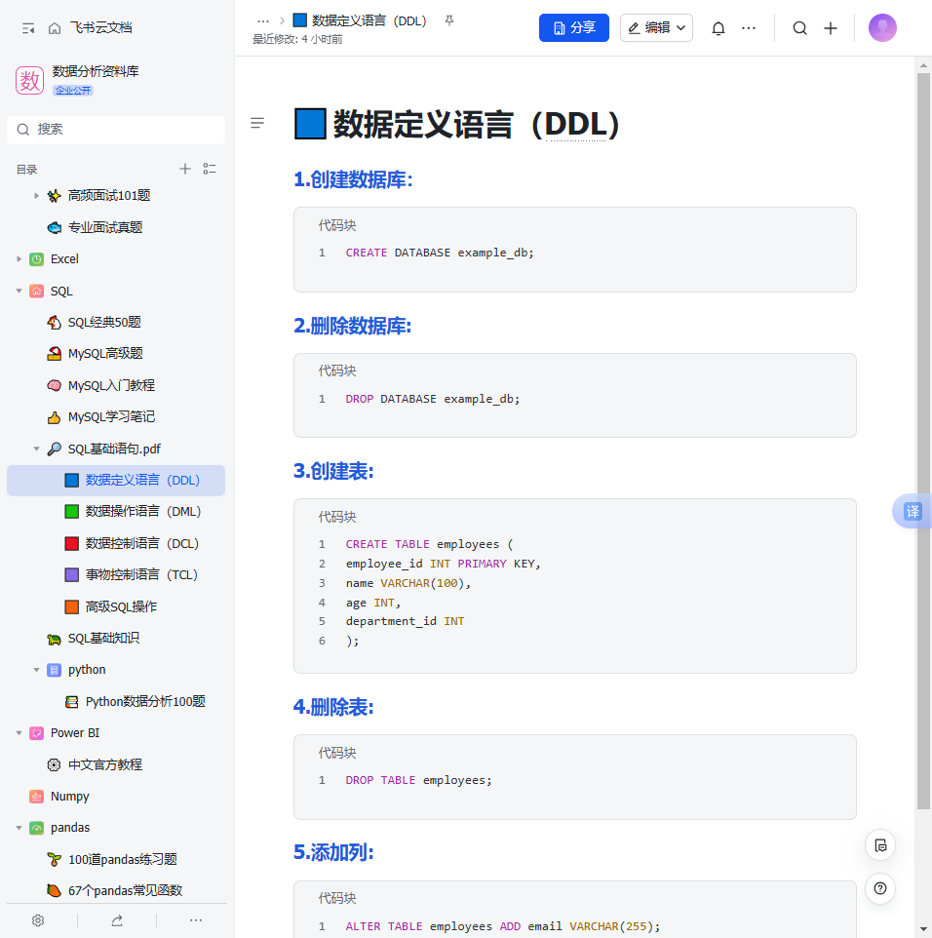This screenshot has width=932, height=938.
Task: Click heading 1.创建数据库
Action: pyautogui.click(x=353, y=179)
